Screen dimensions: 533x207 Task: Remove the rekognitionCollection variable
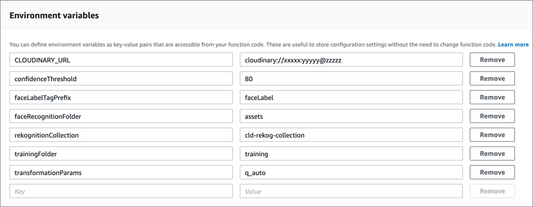coord(492,135)
